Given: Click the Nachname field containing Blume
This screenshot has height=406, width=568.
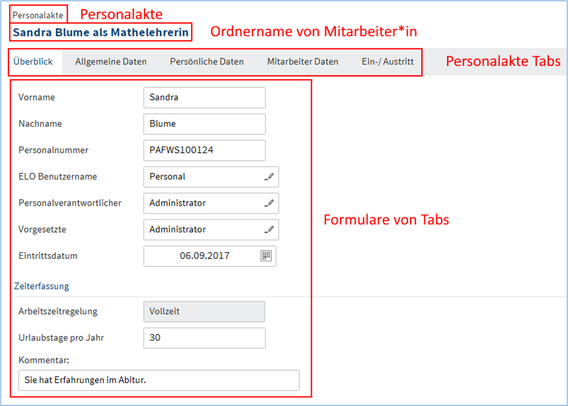Looking at the screenshot, I should pos(204,124).
